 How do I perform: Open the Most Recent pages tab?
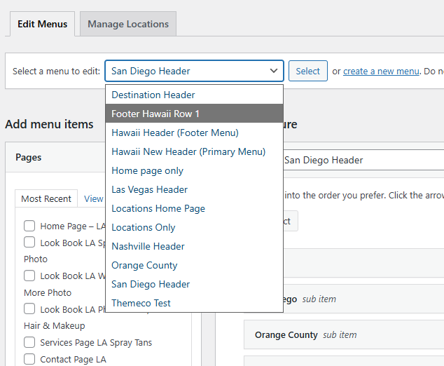coord(46,198)
